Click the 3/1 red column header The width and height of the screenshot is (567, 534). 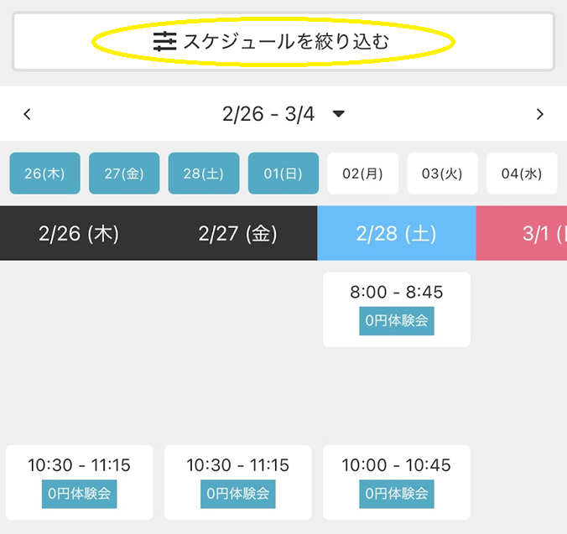[528, 233]
